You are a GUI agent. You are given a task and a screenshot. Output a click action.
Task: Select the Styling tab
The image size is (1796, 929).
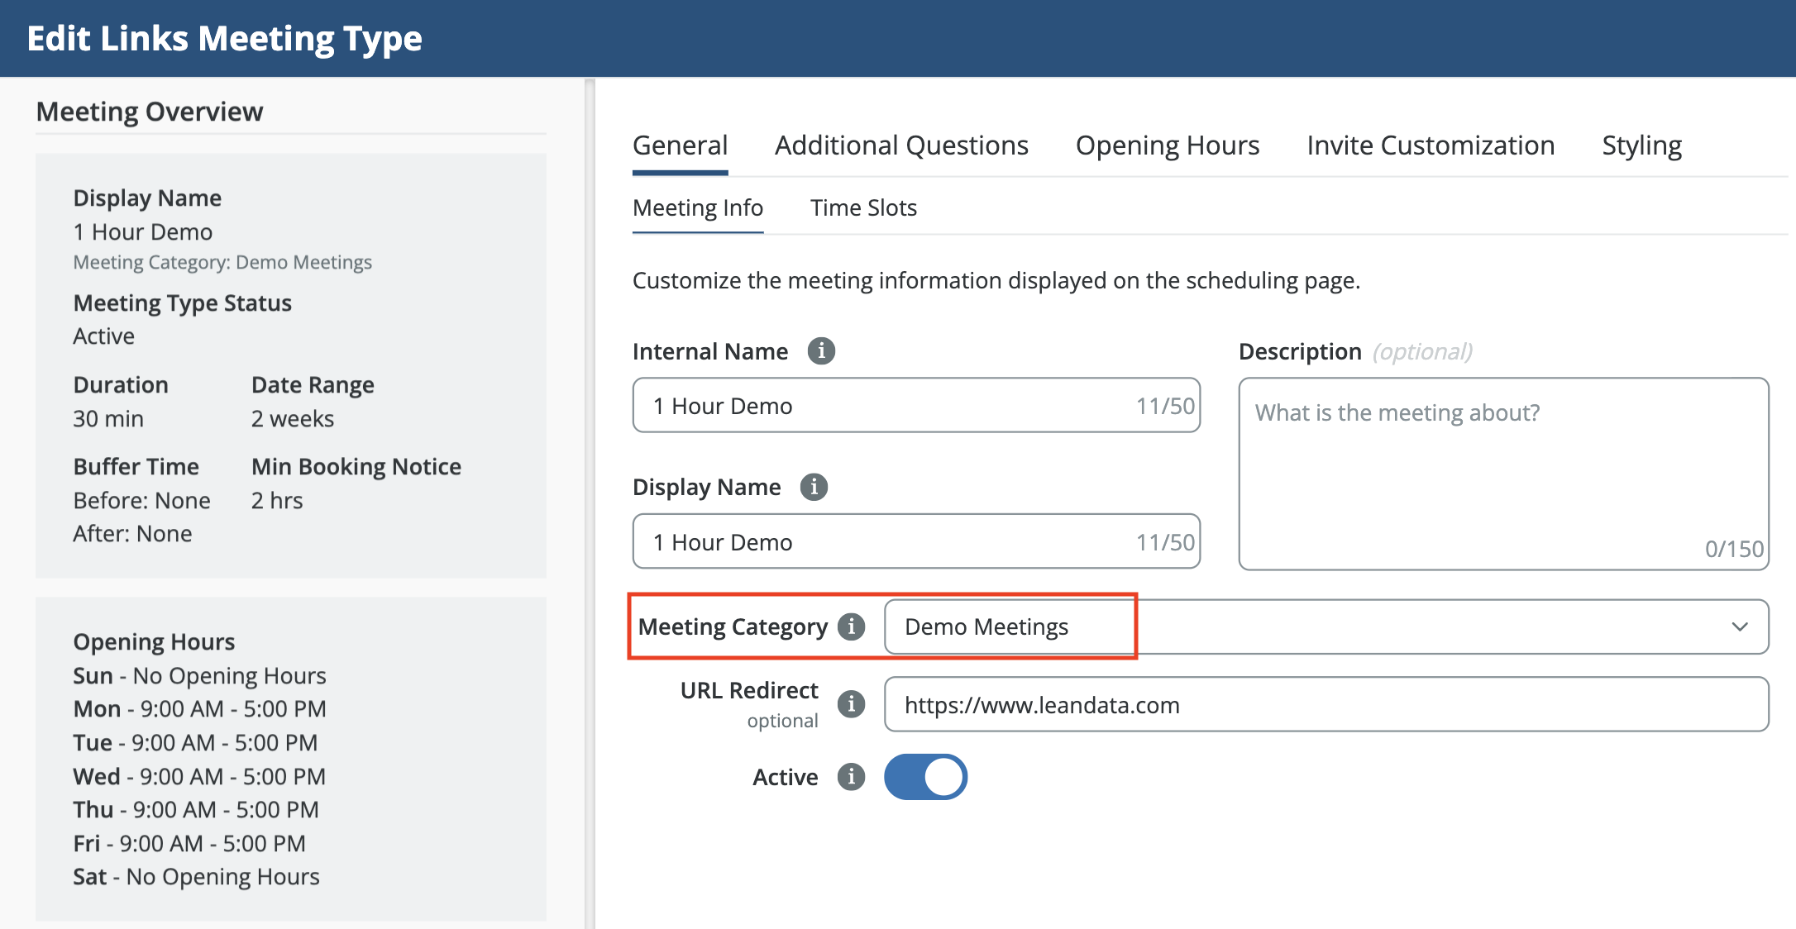pyautogui.click(x=1641, y=145)
